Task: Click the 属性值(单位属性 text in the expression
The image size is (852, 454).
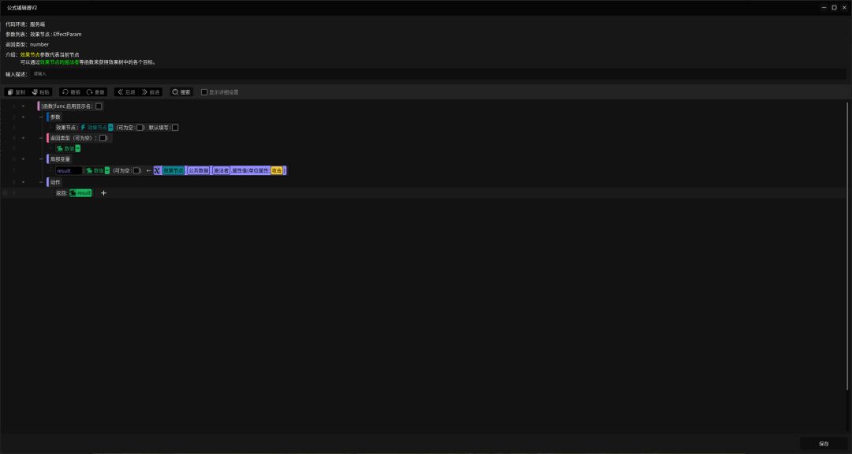Action: [251, 170]
